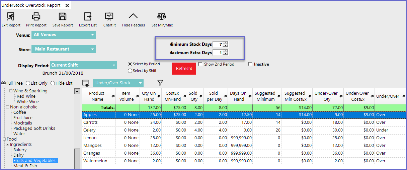Click the Under/Over Qty column header
Image resolution: width=407 pixels, height=170 pixels.
pos(327,96)
